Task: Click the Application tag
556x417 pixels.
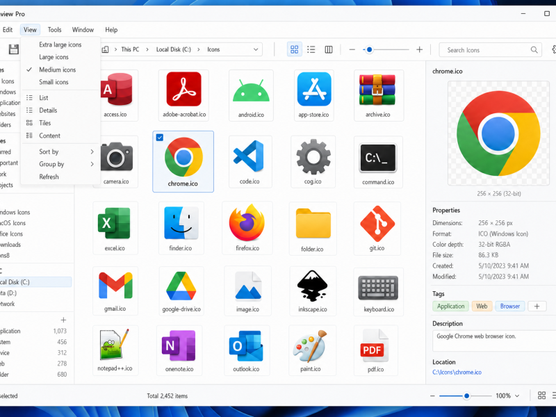Action: pyautogui.click(x=450, y=306)
